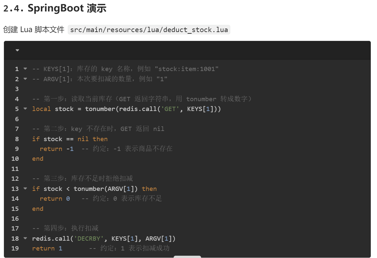Toggle fold arrow on line 13

(25, 189)
